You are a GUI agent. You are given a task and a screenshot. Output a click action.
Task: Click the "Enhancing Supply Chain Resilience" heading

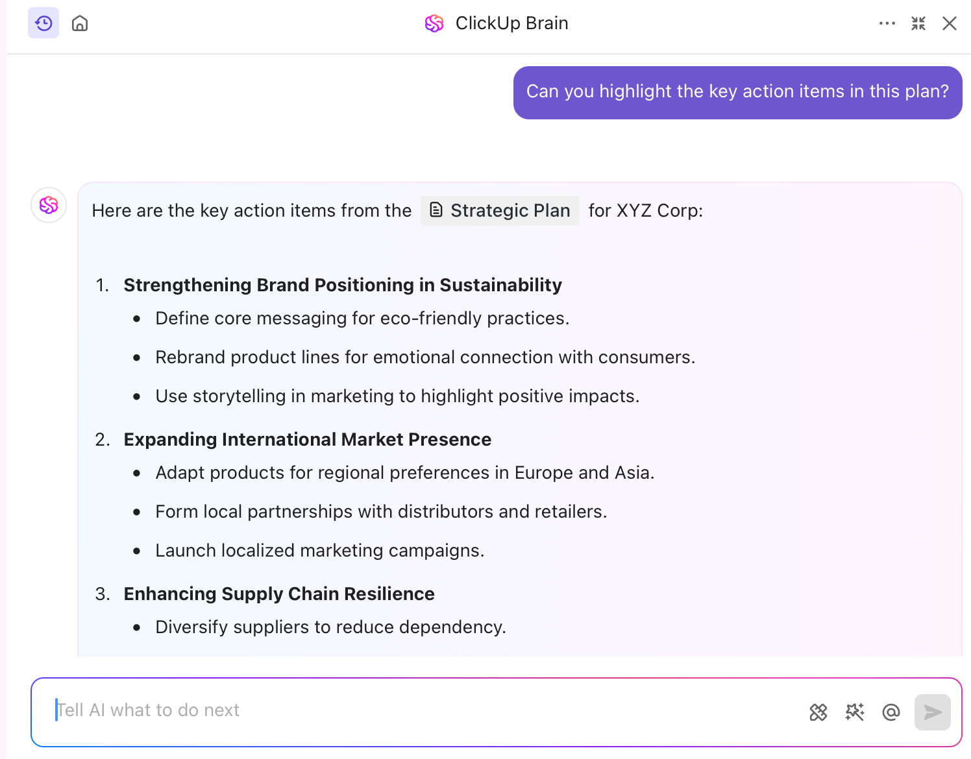click(279, 594)
